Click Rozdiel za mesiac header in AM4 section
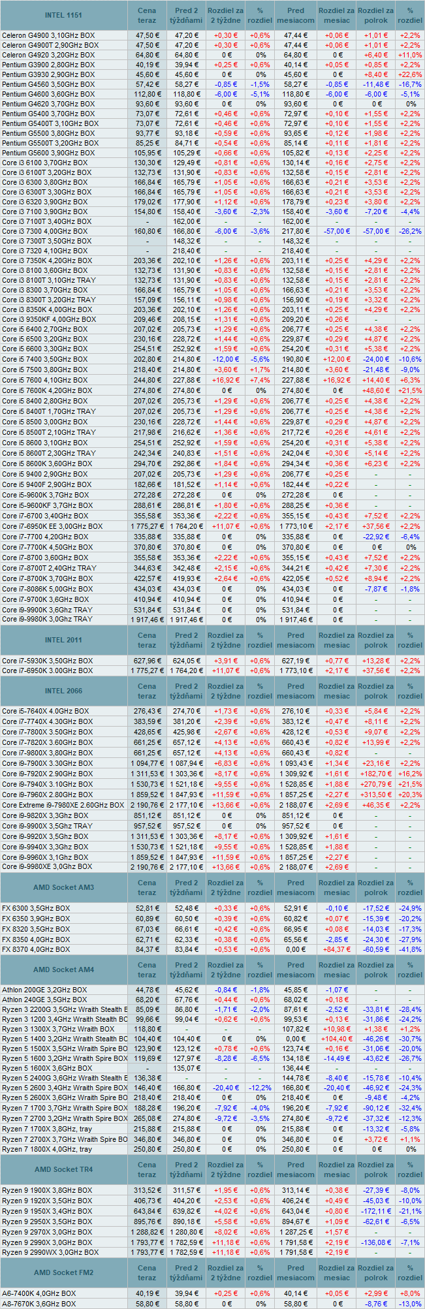425x1309 pixels. coord(337,970)
